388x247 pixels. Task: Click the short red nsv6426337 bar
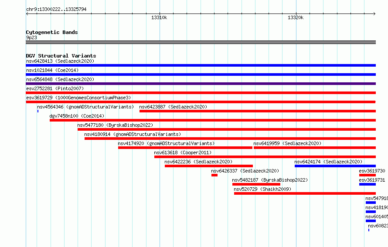(214, 175)
